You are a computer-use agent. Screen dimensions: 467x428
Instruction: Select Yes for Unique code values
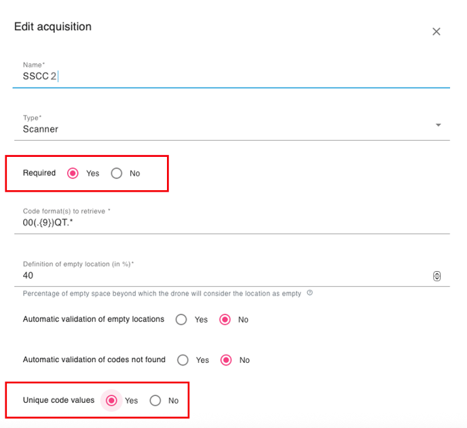click(111, 400)
